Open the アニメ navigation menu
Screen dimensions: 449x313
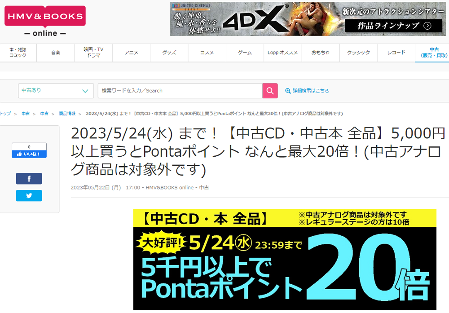point(131,53)
